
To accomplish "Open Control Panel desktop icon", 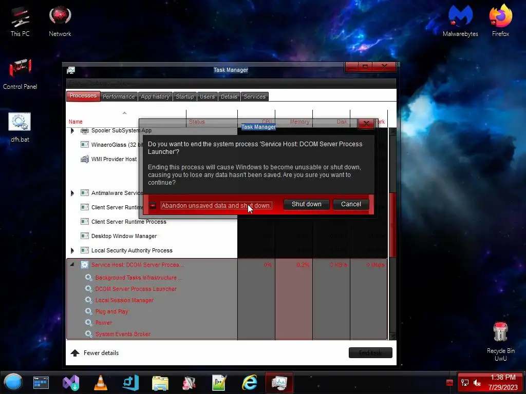I will point(20,74).
